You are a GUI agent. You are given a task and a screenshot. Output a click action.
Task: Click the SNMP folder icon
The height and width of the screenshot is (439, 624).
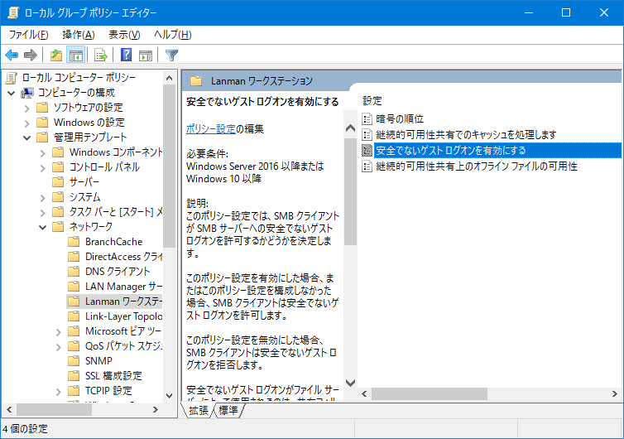point(74,361)
